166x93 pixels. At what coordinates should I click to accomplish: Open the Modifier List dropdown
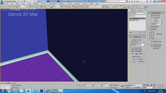click(137, 16)
